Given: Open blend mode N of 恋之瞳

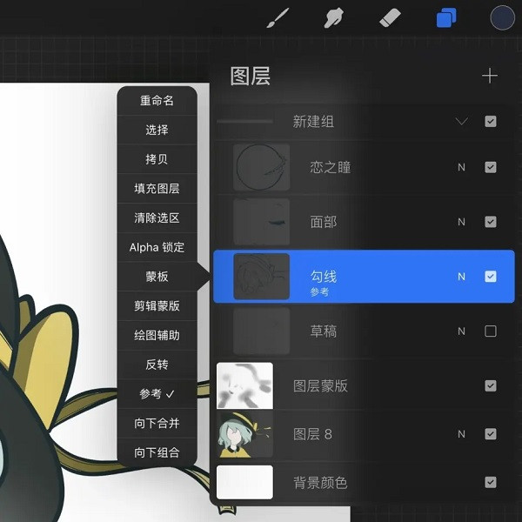Looking at the screenshot, I should point(461,167).
